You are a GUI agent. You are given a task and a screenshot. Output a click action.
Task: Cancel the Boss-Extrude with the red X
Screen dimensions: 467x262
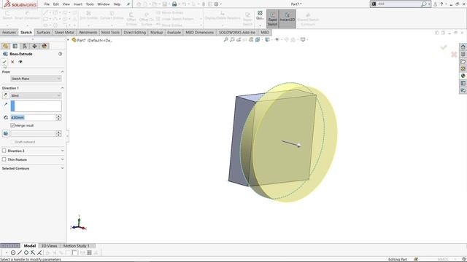pyautogui.click(x=12, y=62)
